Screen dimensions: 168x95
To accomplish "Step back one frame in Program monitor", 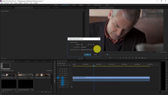I will coord(123,58).
